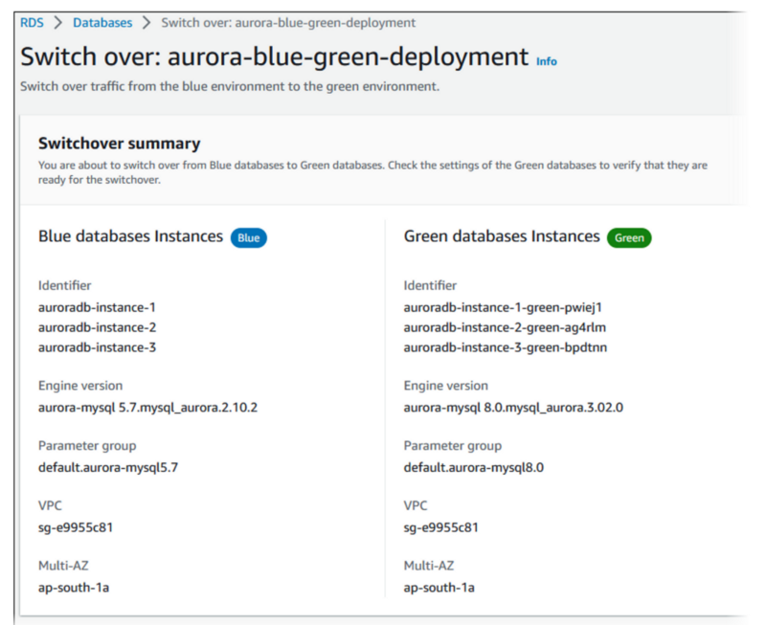Click the Blue VPC value sg-e9955c81
The width and height of the screenshot is (766, 625).
(76, 527)
